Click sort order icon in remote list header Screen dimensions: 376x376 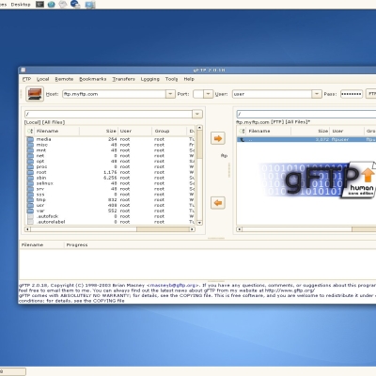point(242,131)
